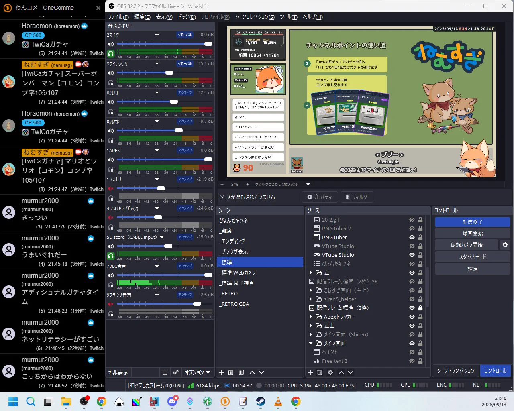Add a new source with plus icon
The width and height of the screenshot is (514, 411).
[x=310, y=372]
